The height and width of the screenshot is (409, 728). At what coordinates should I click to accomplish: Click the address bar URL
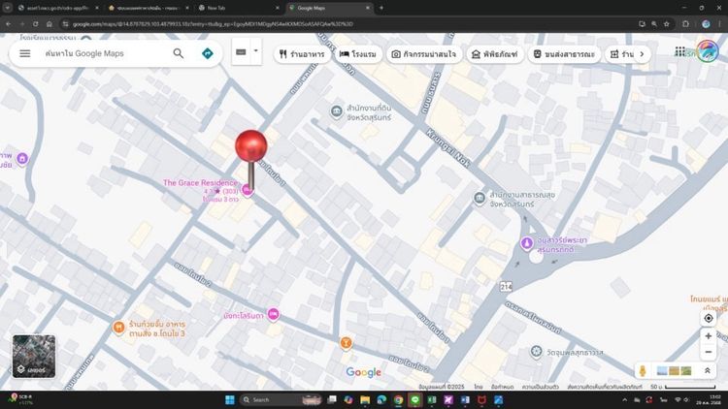point(213,24)
